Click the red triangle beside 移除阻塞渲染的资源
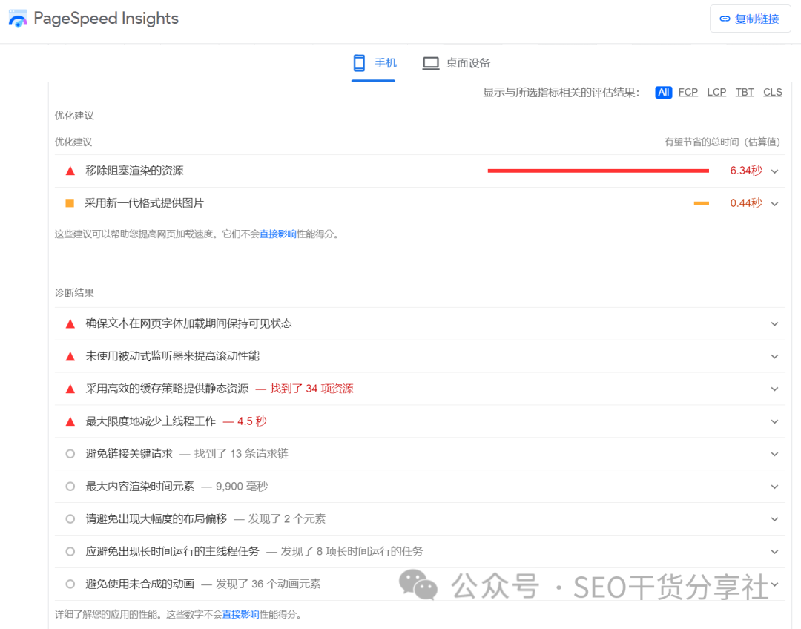The width and height of the screenshot is (801, 629). tap(69, 170)
